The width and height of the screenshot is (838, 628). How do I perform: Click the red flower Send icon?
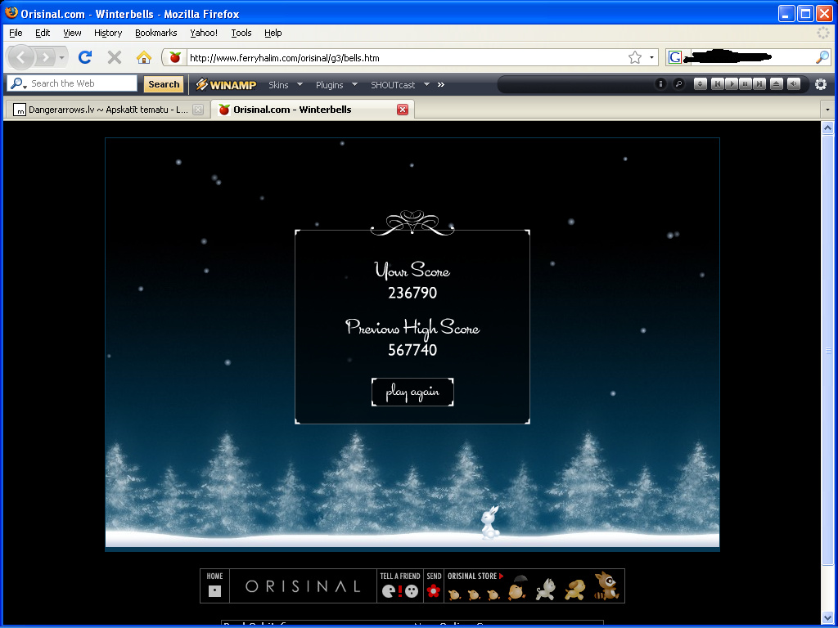[434, 590]
